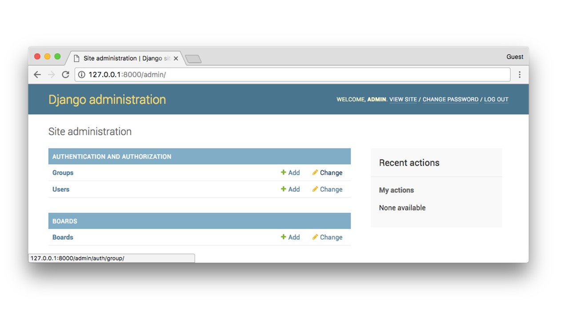The image size is (569, 320).
Task: Open the Authentication and Authorization section link
Action: 112,156
